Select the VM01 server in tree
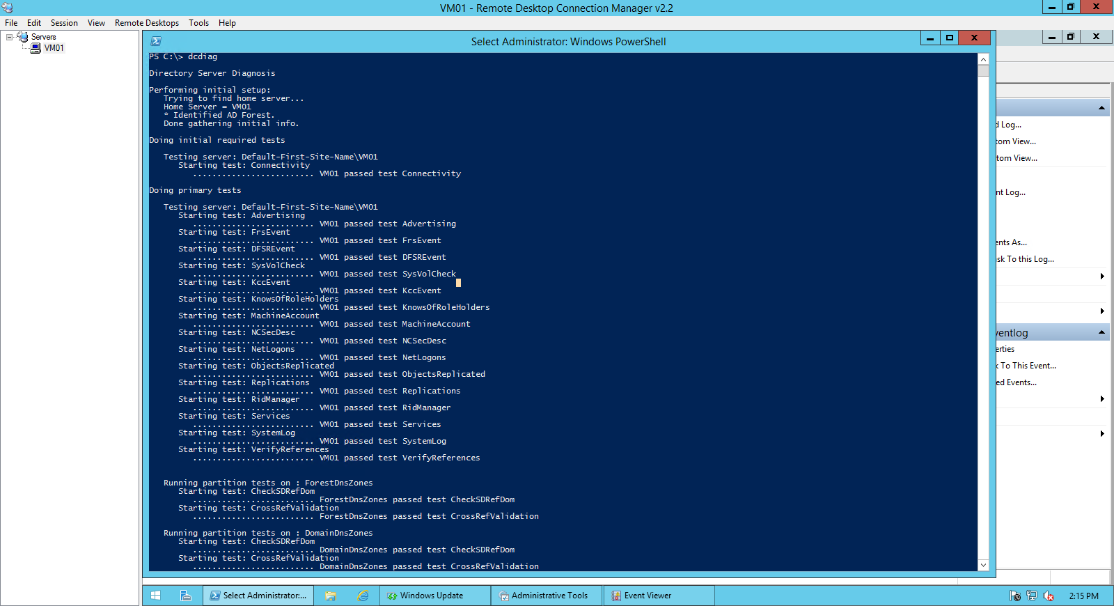This screenshot has height=606, width=1114. 54,48
